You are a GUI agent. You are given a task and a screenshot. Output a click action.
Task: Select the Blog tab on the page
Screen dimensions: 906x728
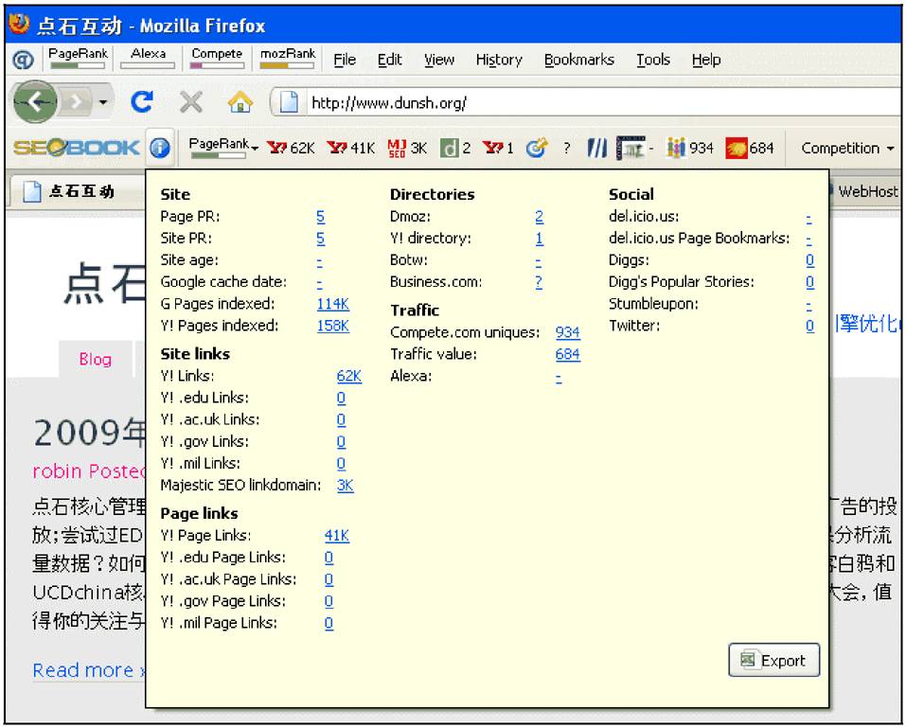(96, 360)
